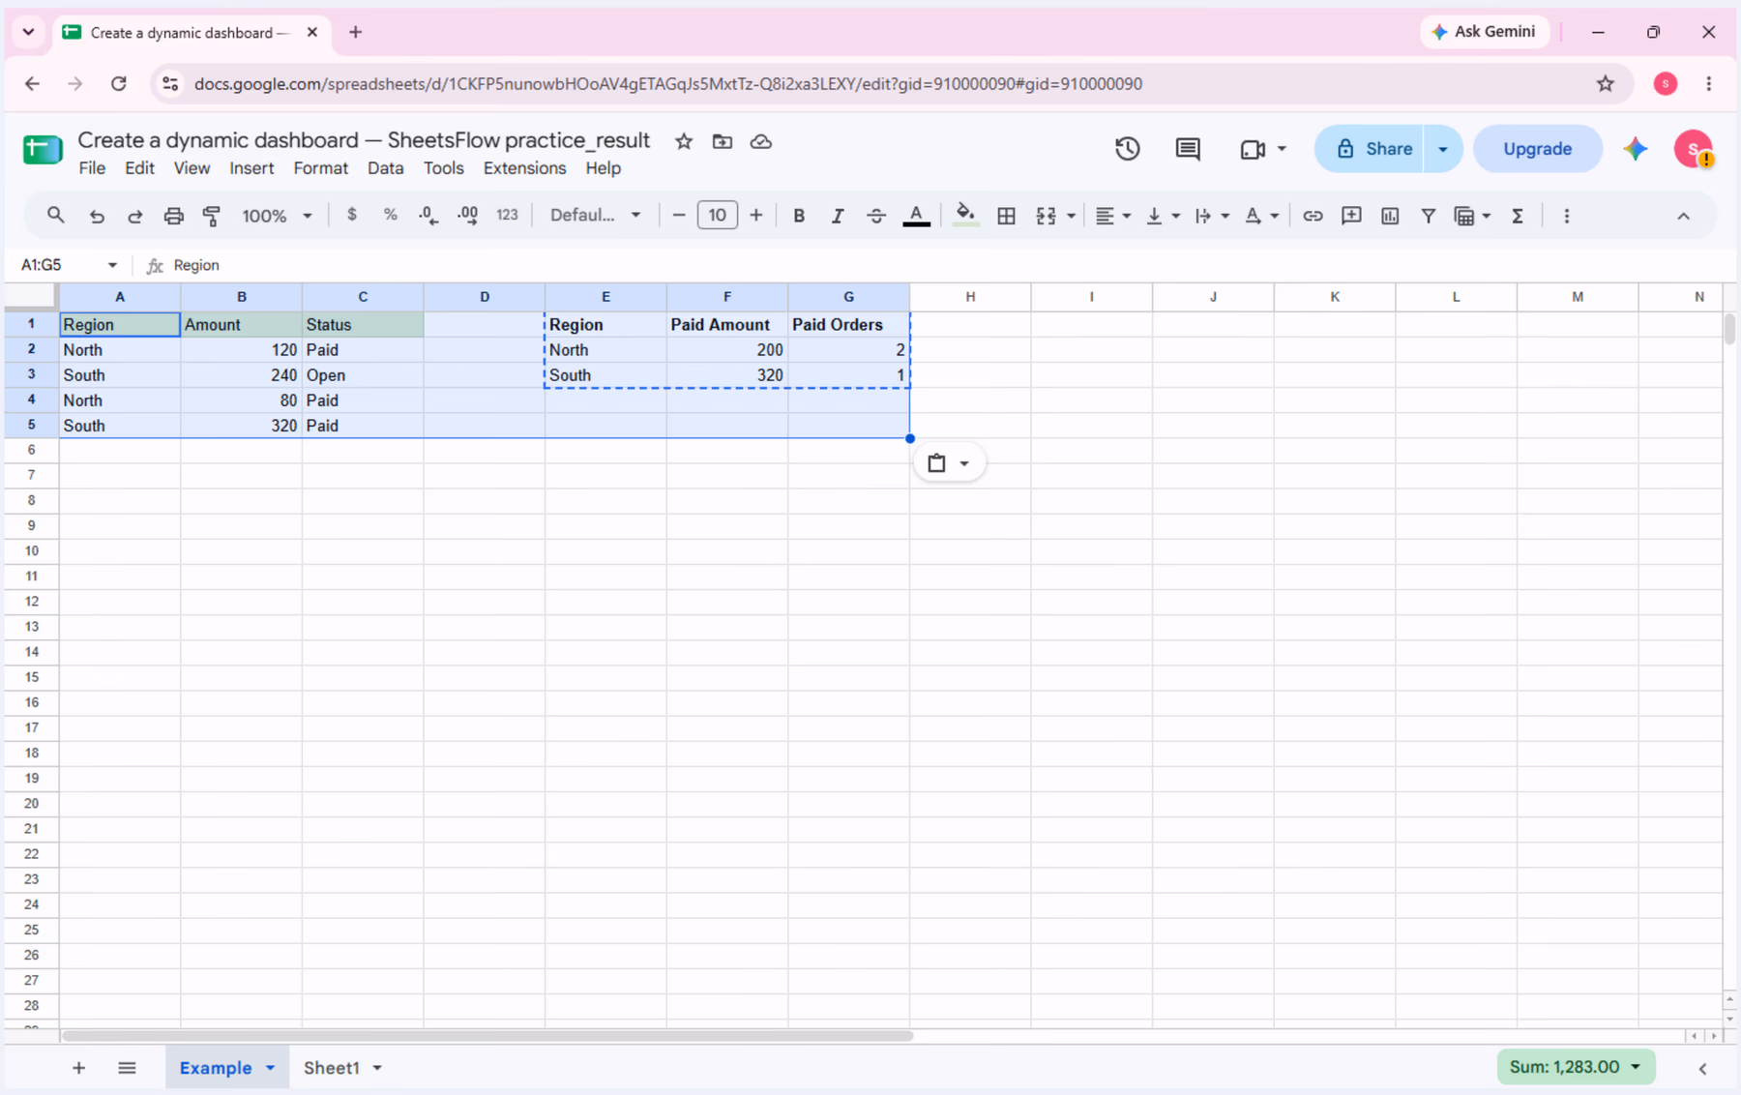Open the Extensions menu
Image resolution: width=1741 pixels, height=1095 pixels.
[524, 168]
